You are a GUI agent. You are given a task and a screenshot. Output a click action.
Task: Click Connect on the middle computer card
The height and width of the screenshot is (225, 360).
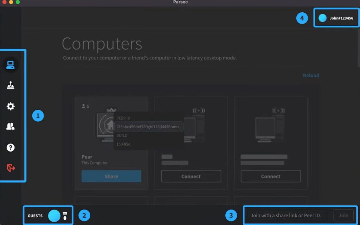click(191, 176)
